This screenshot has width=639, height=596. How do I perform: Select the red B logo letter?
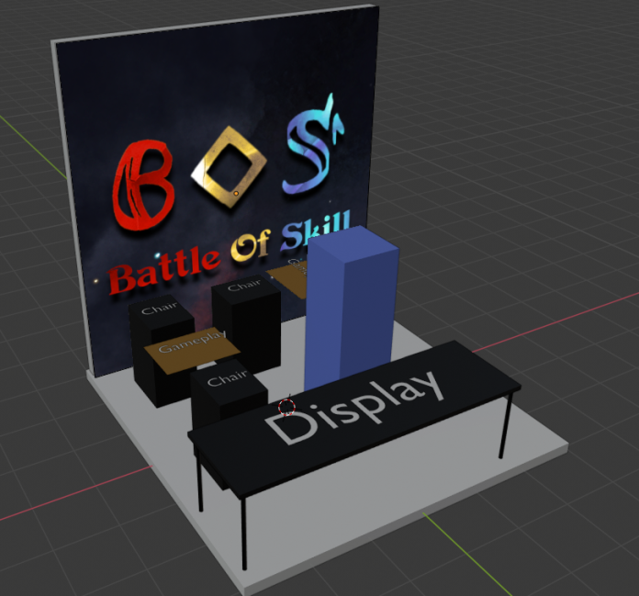(x=143, y=186)
